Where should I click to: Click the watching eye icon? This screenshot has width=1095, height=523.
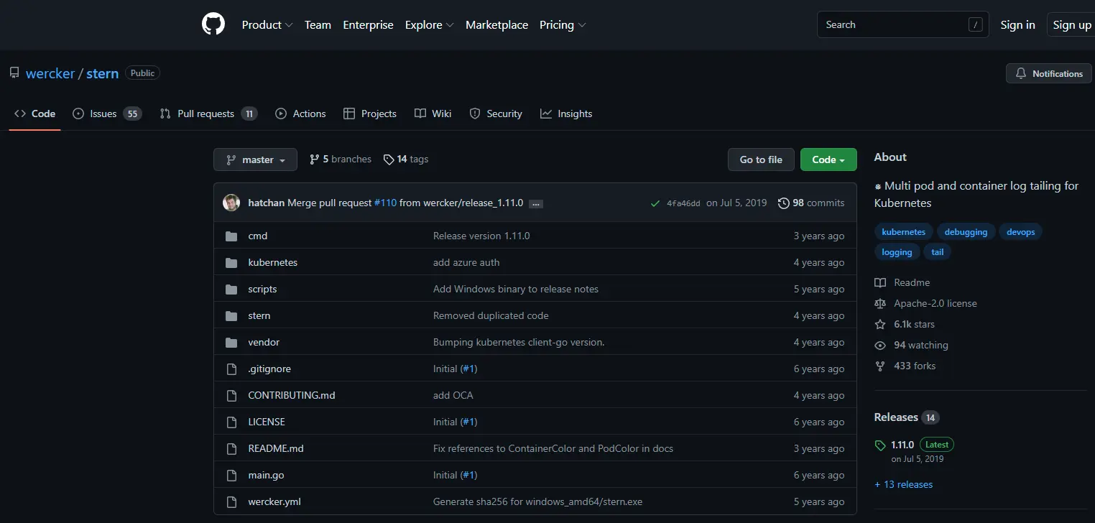pos(880,345)
